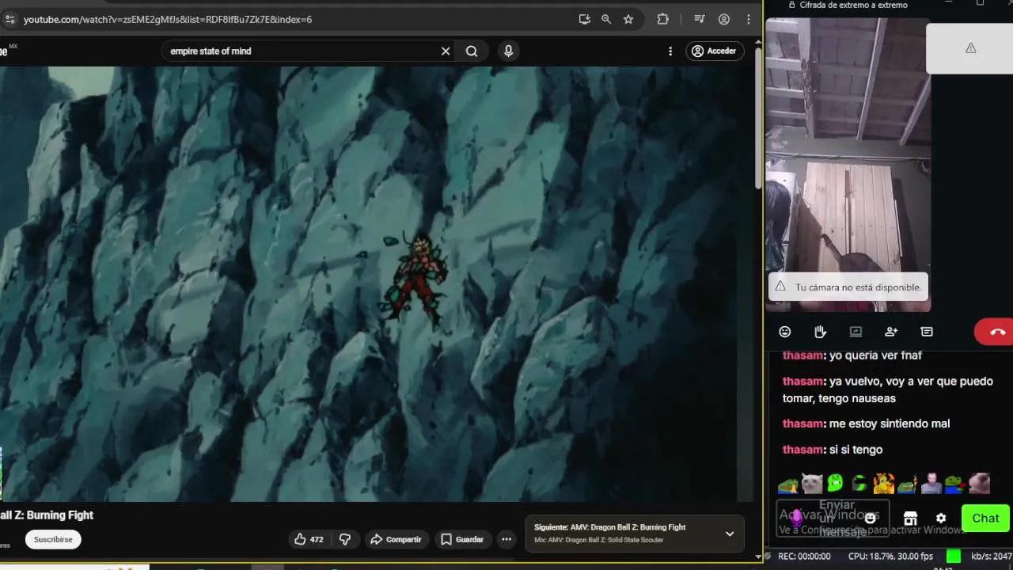Expand the Siguiente playlist panel chevron
The width and height of the screenshot is (1013, 570).
[x=730, y=534]
